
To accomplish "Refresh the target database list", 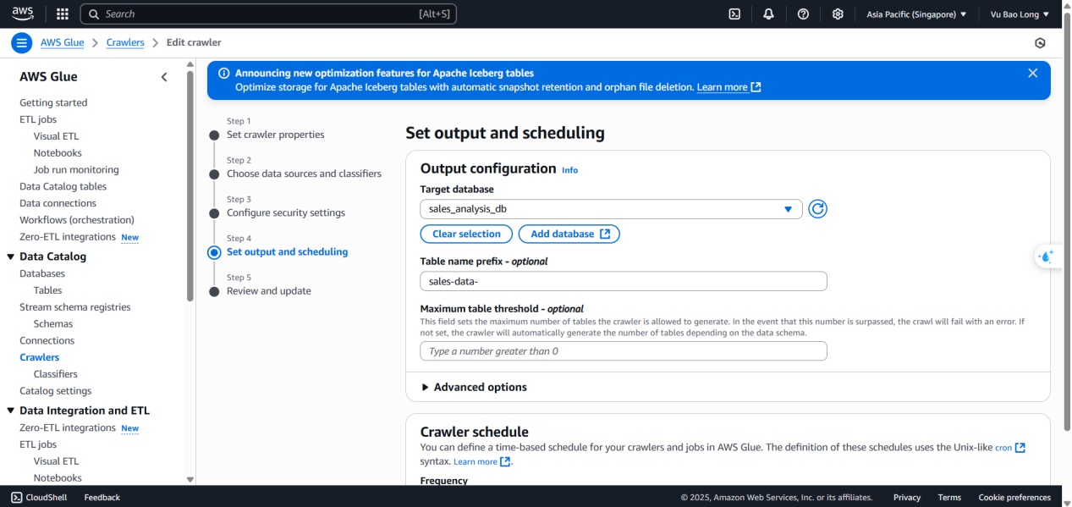I will coord(817,209).
